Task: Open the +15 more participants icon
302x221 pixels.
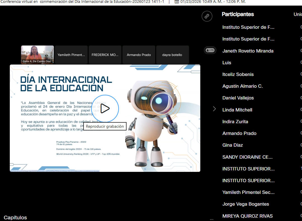Action: click(210, 50)
